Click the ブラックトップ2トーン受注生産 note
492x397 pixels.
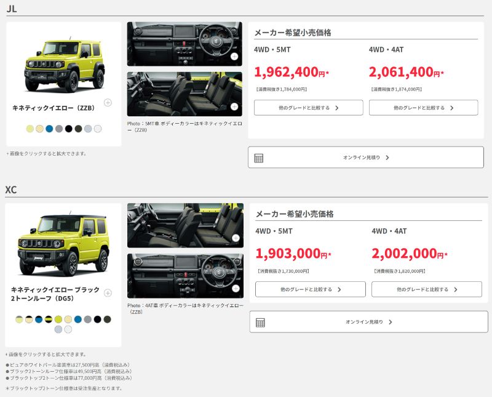tap(64, 388)
